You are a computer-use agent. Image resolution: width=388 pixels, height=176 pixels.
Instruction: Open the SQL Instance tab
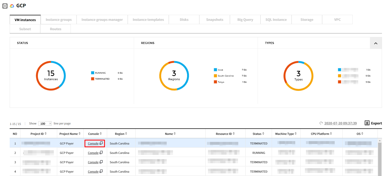point(276,20)
